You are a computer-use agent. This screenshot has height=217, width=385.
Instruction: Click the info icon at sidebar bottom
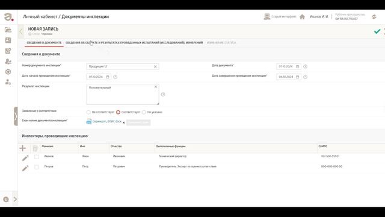(x=6, y=200)
